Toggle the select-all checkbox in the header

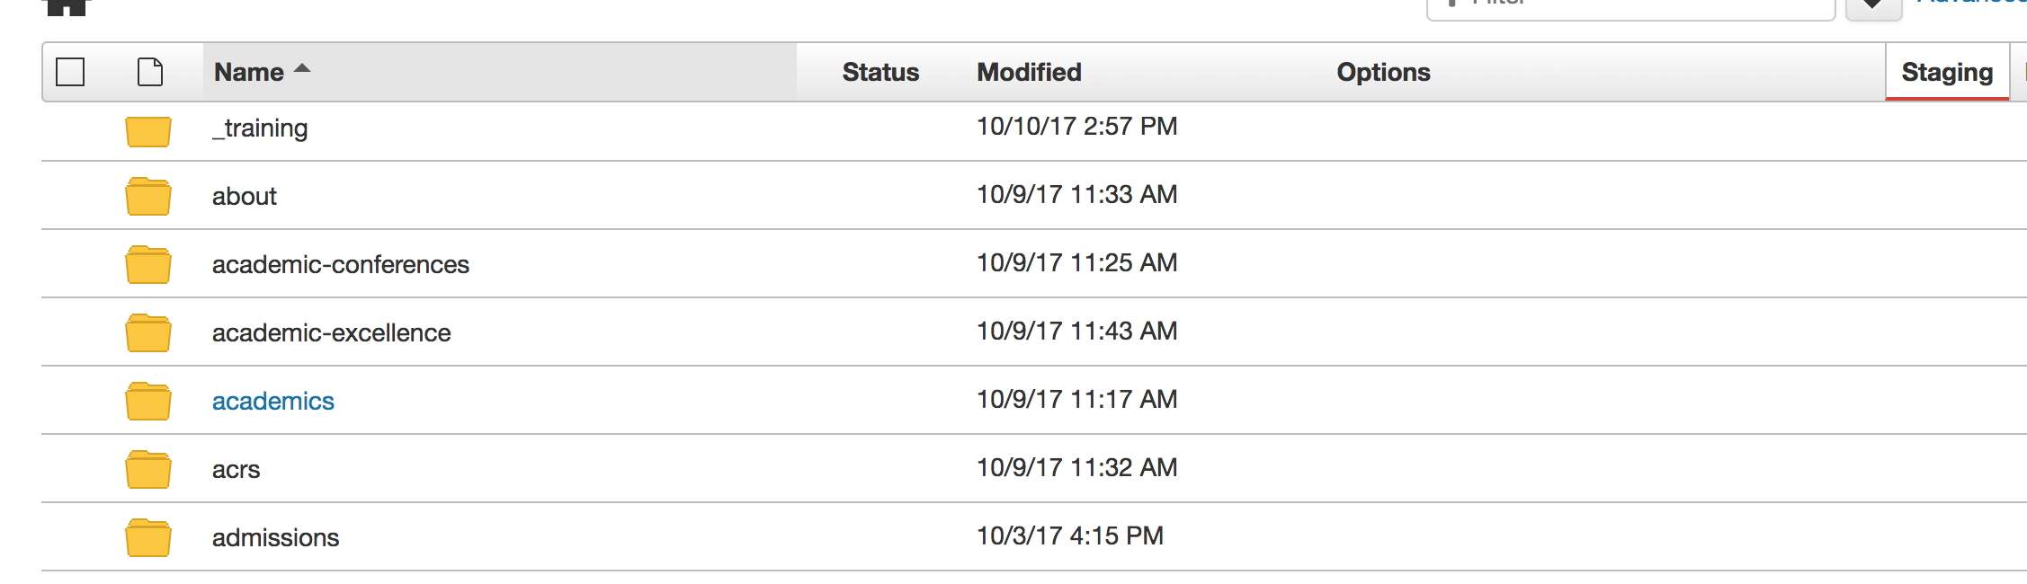[71, 71]
